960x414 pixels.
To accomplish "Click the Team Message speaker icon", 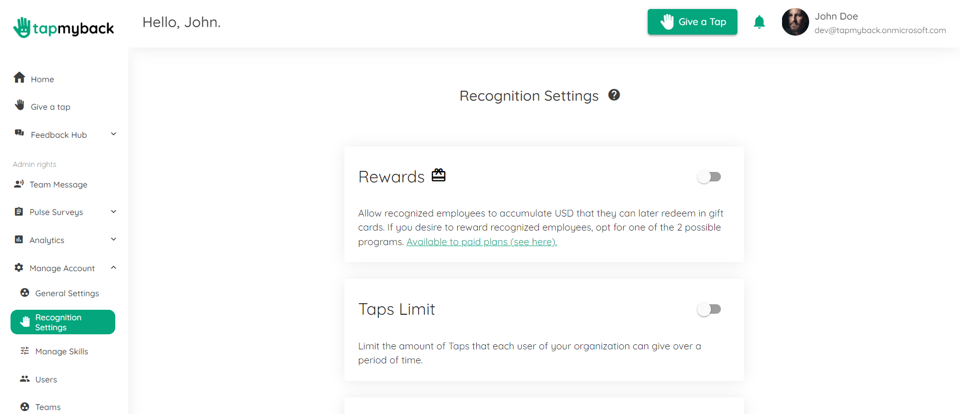I will point(19,184).
